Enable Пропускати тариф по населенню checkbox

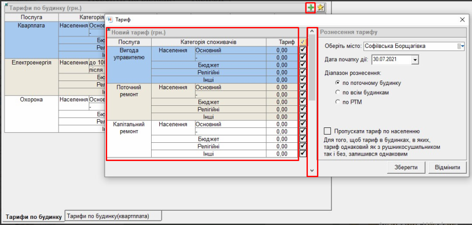(328, 131)
